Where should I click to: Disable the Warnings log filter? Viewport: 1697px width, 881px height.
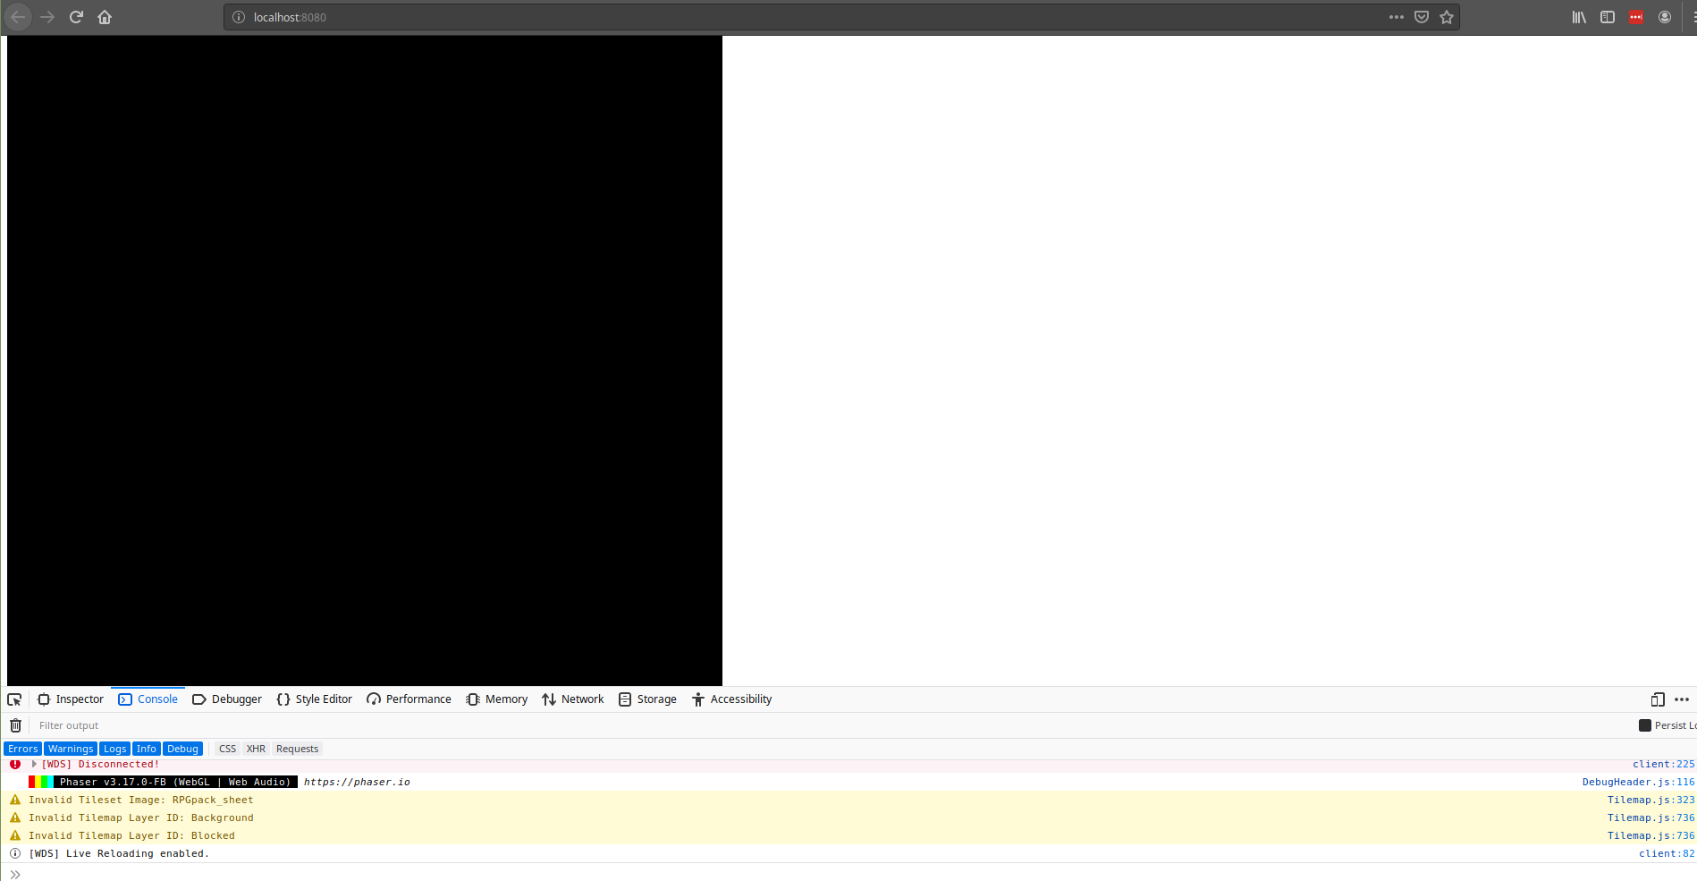71,749
